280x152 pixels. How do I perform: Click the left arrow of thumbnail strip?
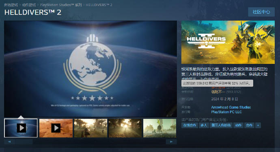[9, 141]
